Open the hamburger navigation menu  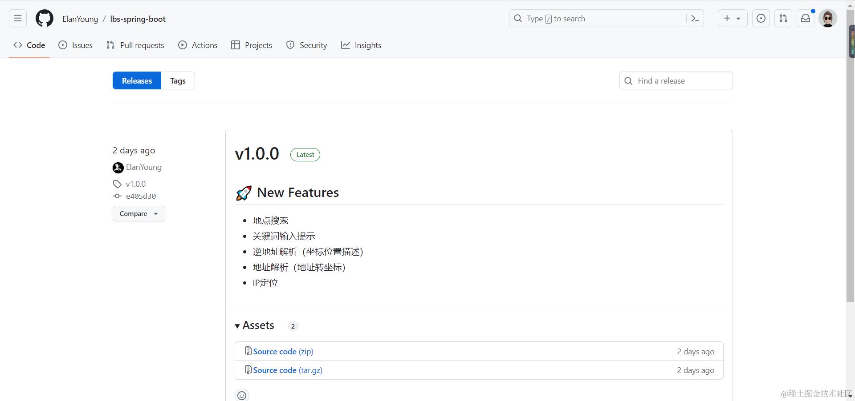pos(18,19)
